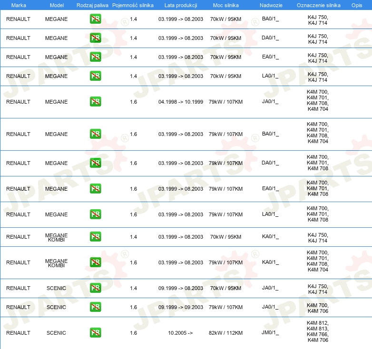Click the Marka column header

click(x=19, y=5)
